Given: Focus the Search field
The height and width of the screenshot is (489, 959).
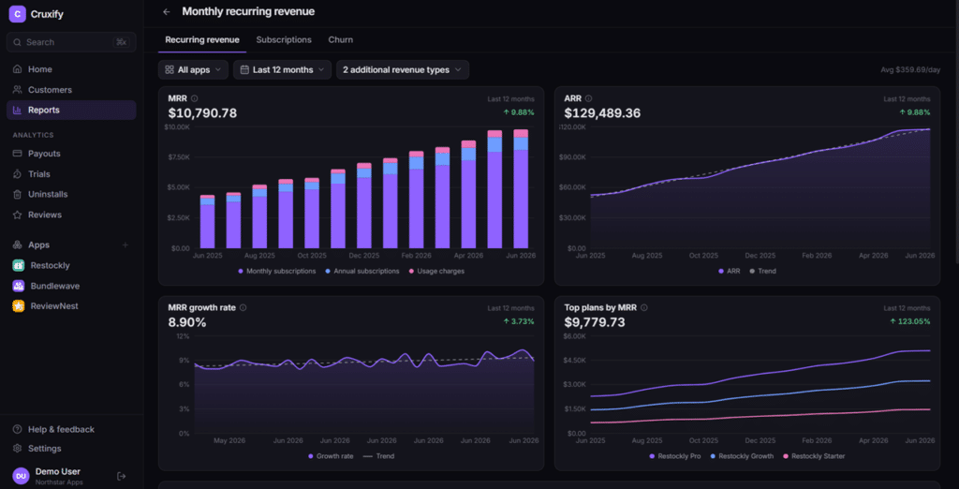Looking at the screenshot, I should coord(71,42).
